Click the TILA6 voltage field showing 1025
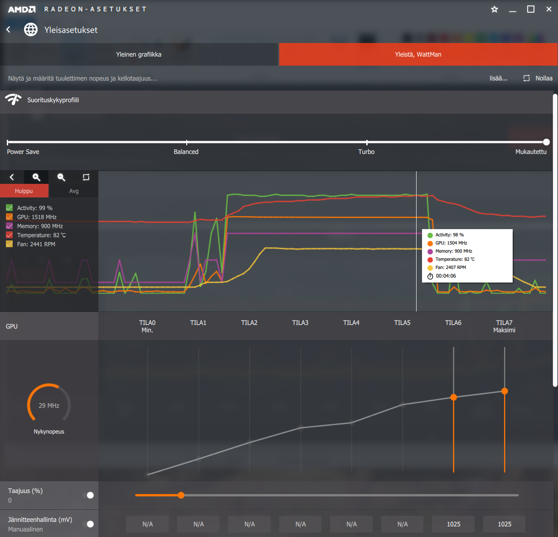558x537 pixels. (x=453, y=524)
